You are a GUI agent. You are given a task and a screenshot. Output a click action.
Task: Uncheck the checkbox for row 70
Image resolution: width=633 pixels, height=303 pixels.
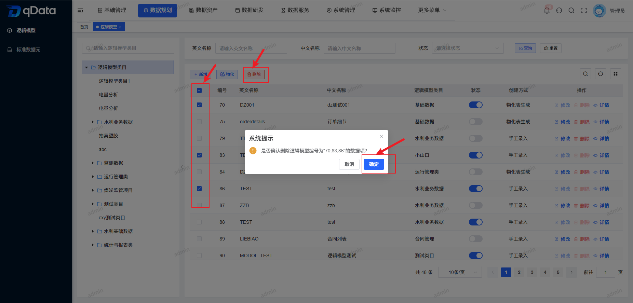tap(199, 105)
